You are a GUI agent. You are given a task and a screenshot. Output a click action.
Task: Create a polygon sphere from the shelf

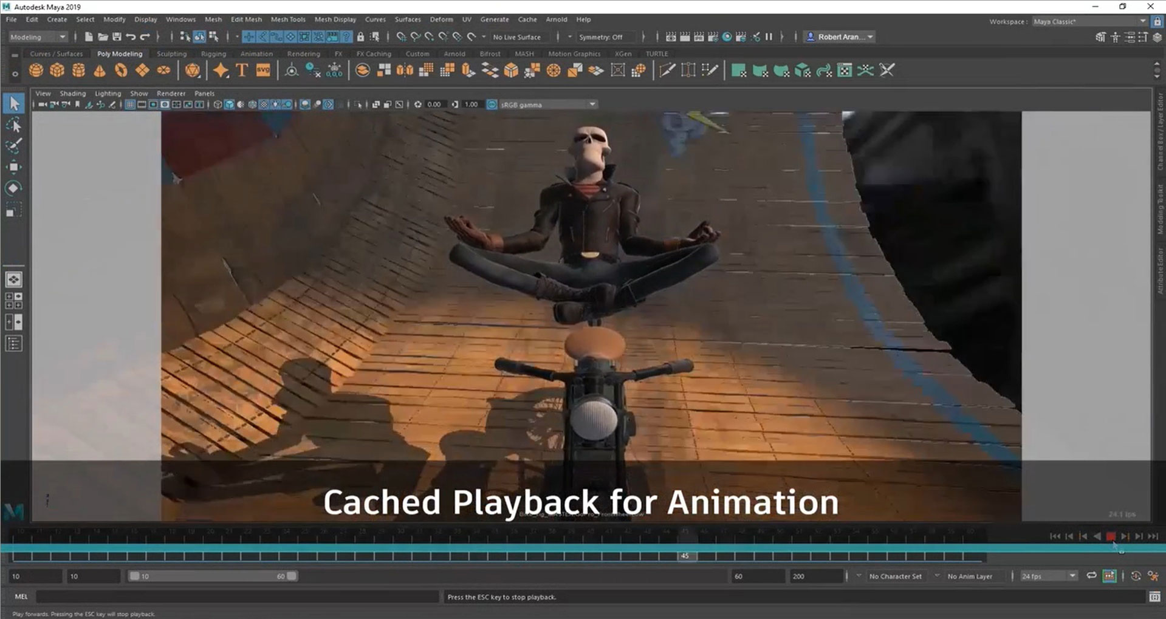point(36,70)
